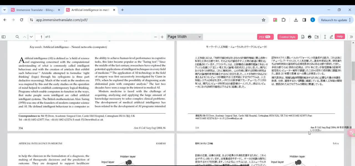Open the profile avatar menu
This screenshot has width=355, height=166.
313,20
